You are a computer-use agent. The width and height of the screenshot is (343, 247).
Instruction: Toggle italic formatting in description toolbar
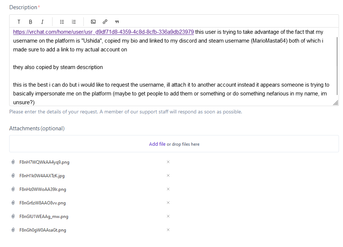point(42,22)
